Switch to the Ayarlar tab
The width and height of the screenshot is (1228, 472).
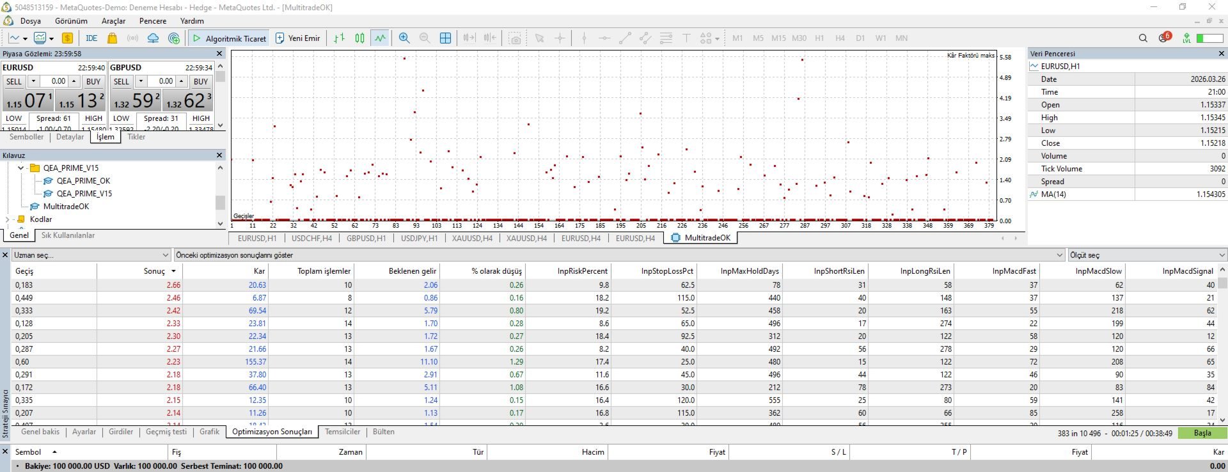point(84,432)
